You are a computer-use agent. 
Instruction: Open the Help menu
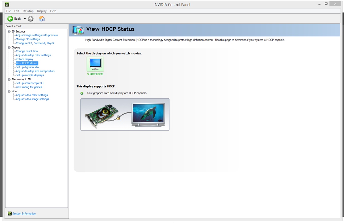[x=53, y=11]
